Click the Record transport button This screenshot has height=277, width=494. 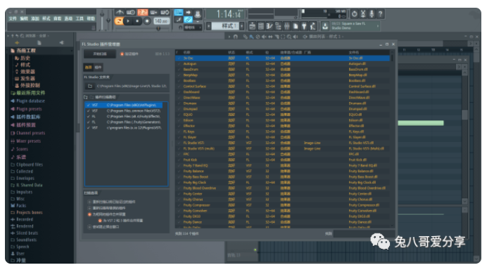click(147, 21)
